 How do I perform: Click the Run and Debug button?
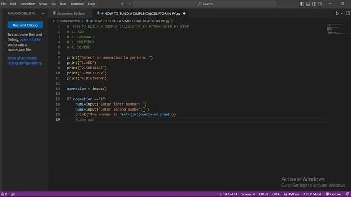point(25,25)
